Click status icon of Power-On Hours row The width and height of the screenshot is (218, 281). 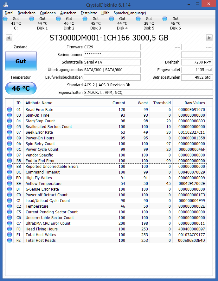tap(10, 138)
